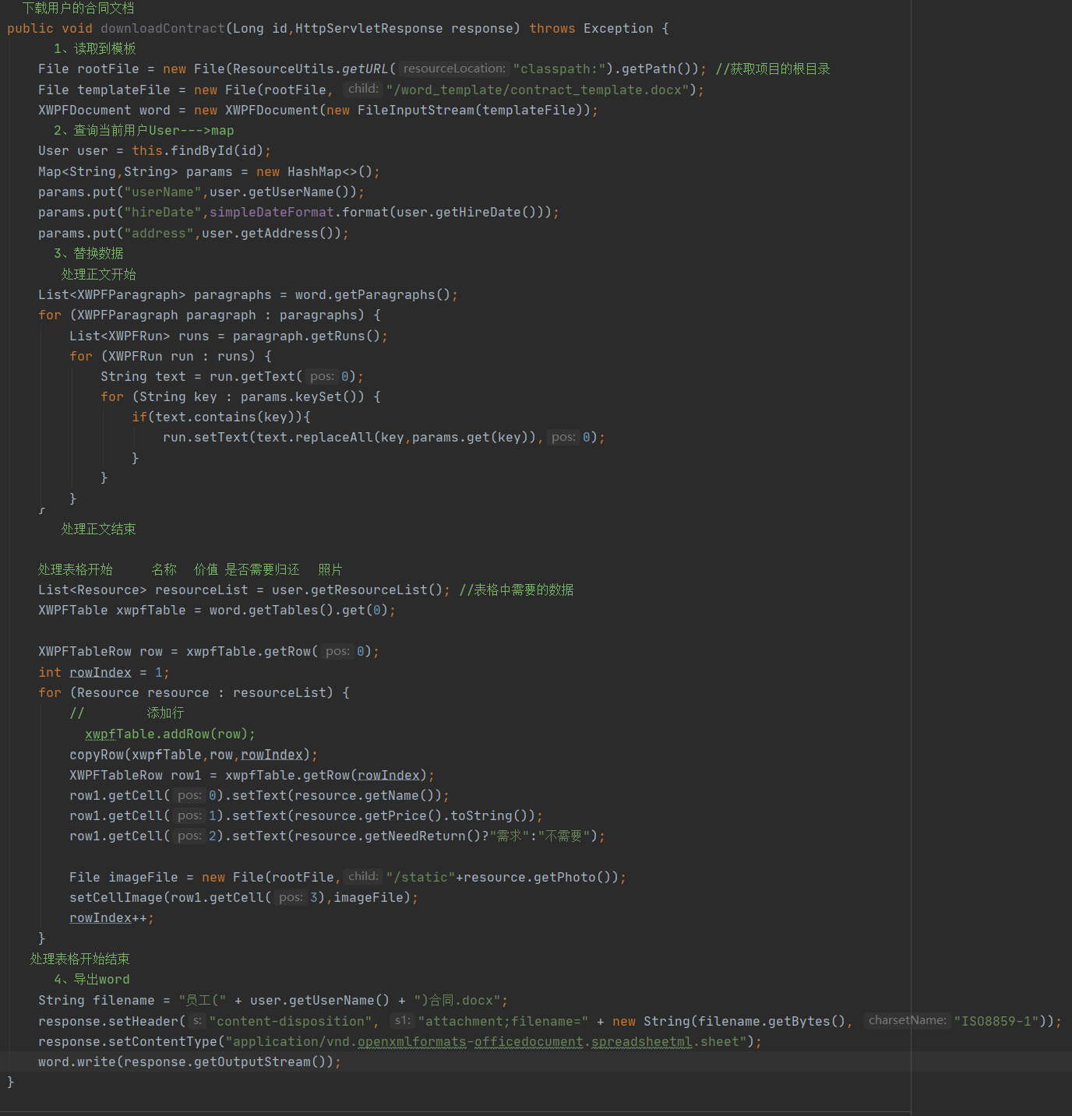Click the setCellImage method call
The width and height of the screenshot is (1072, 1116).
pos(240,897)
